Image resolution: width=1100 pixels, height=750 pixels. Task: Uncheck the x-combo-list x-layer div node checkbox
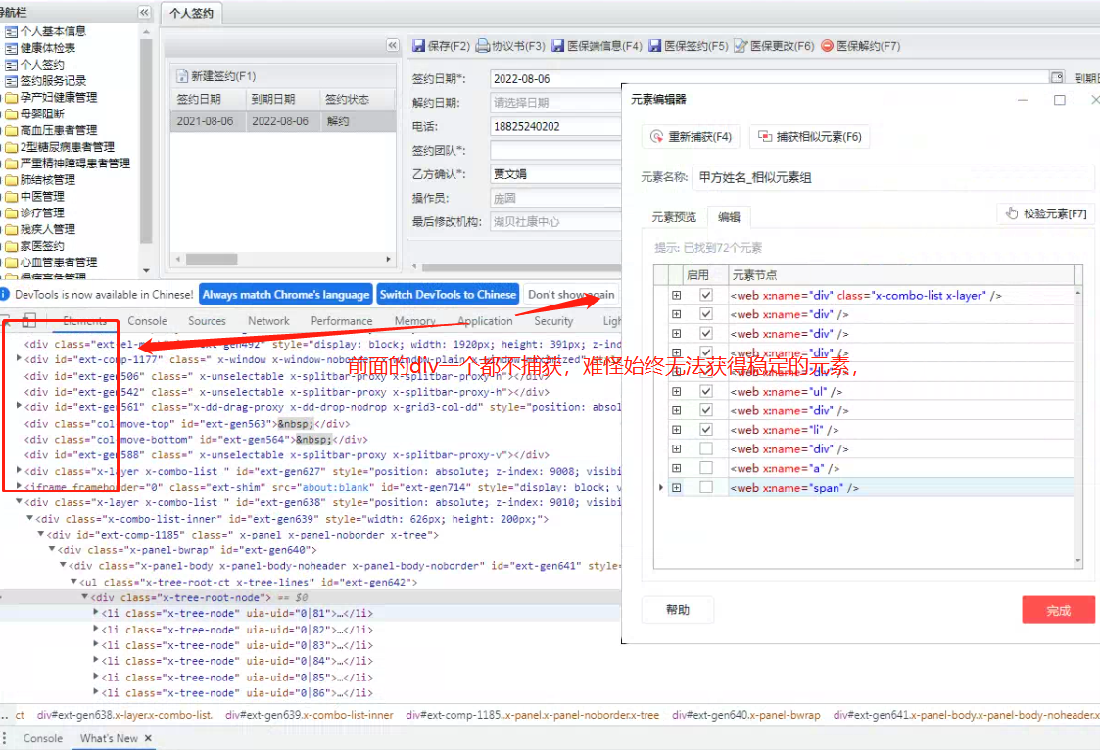pyautogui.click(x=706, y=295)
